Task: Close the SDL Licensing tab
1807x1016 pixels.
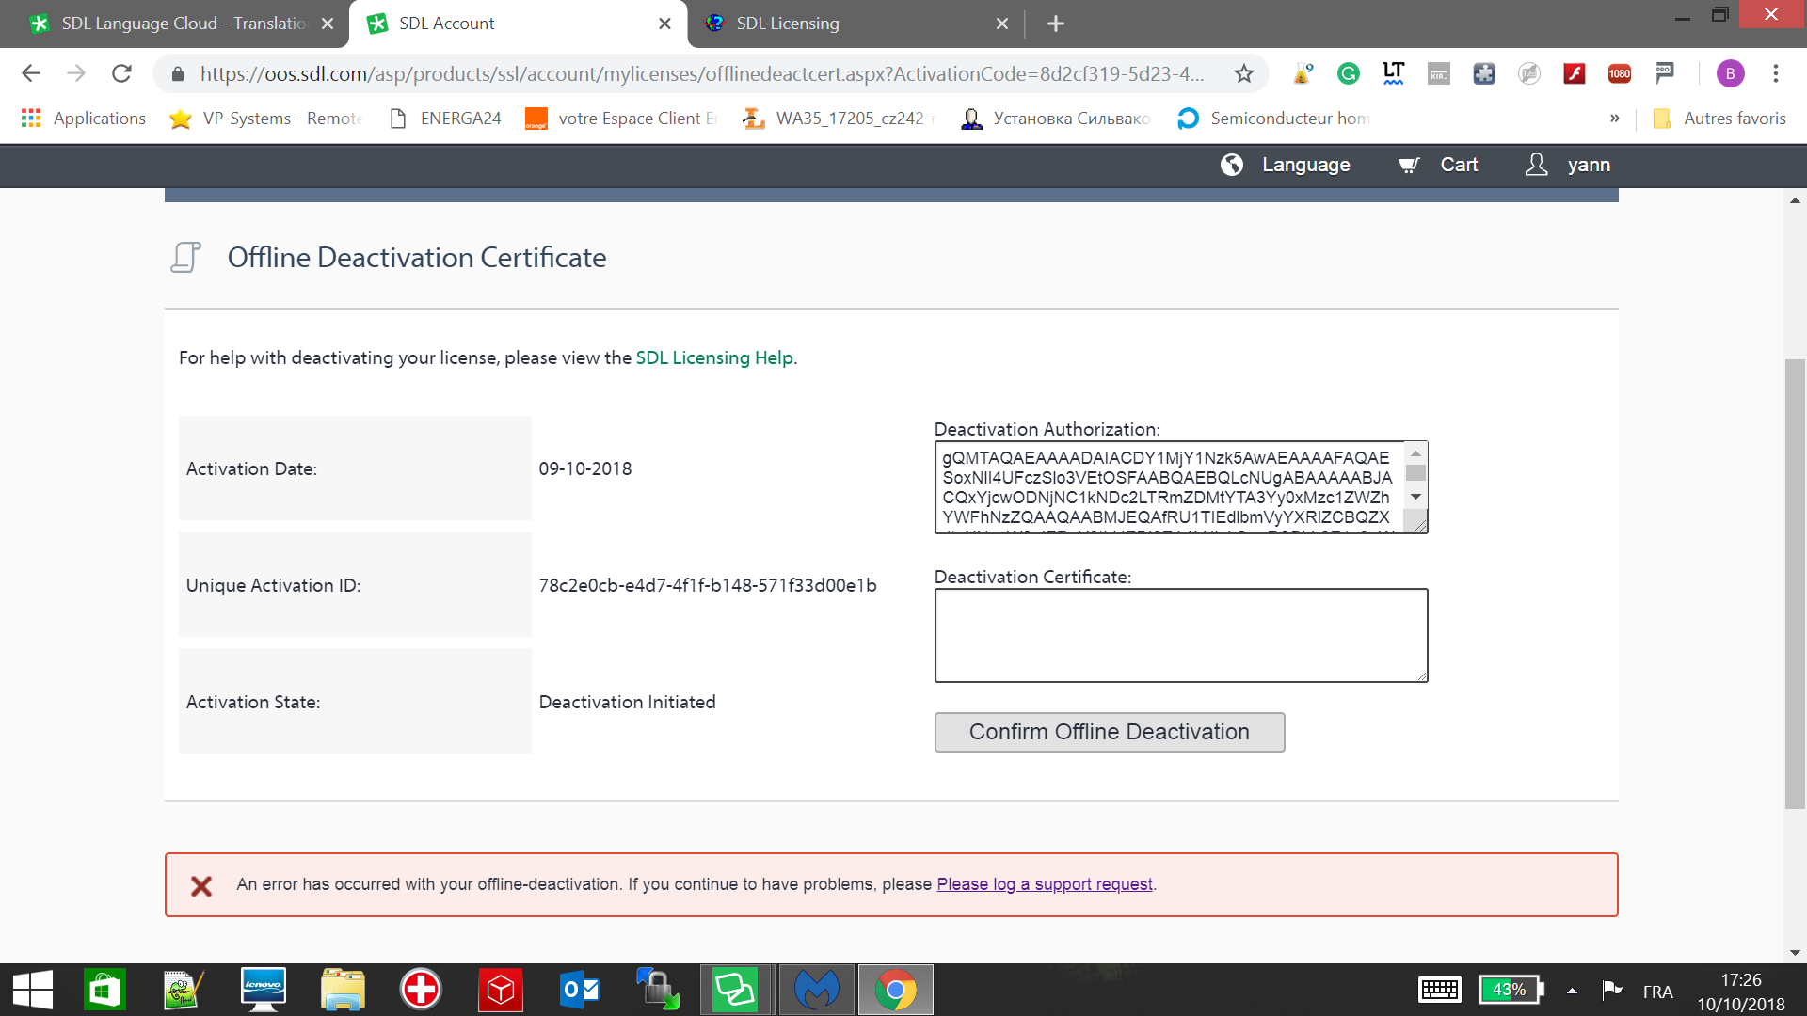Action: tap(1002, 24)
